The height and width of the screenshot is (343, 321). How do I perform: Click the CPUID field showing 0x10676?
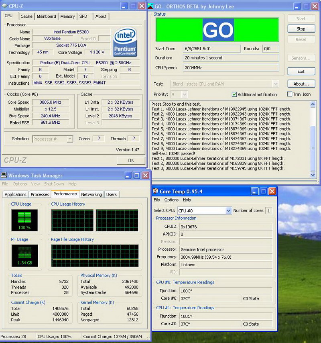226,227
